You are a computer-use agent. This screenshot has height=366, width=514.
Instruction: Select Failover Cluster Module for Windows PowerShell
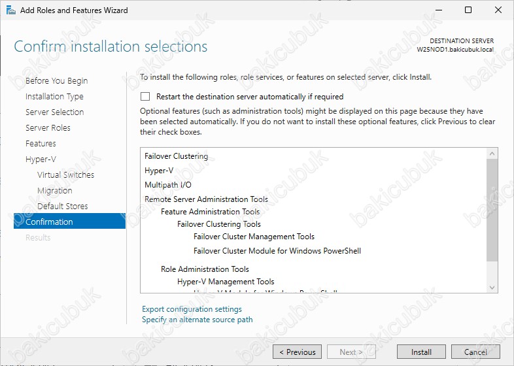[x=277, y=251]
